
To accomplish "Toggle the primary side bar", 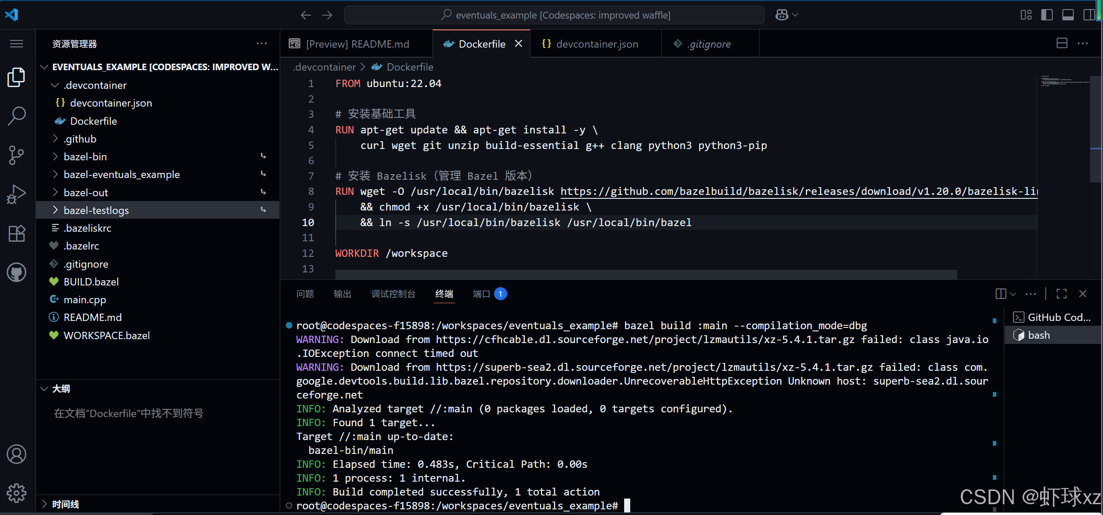I will click(1047, 15).
